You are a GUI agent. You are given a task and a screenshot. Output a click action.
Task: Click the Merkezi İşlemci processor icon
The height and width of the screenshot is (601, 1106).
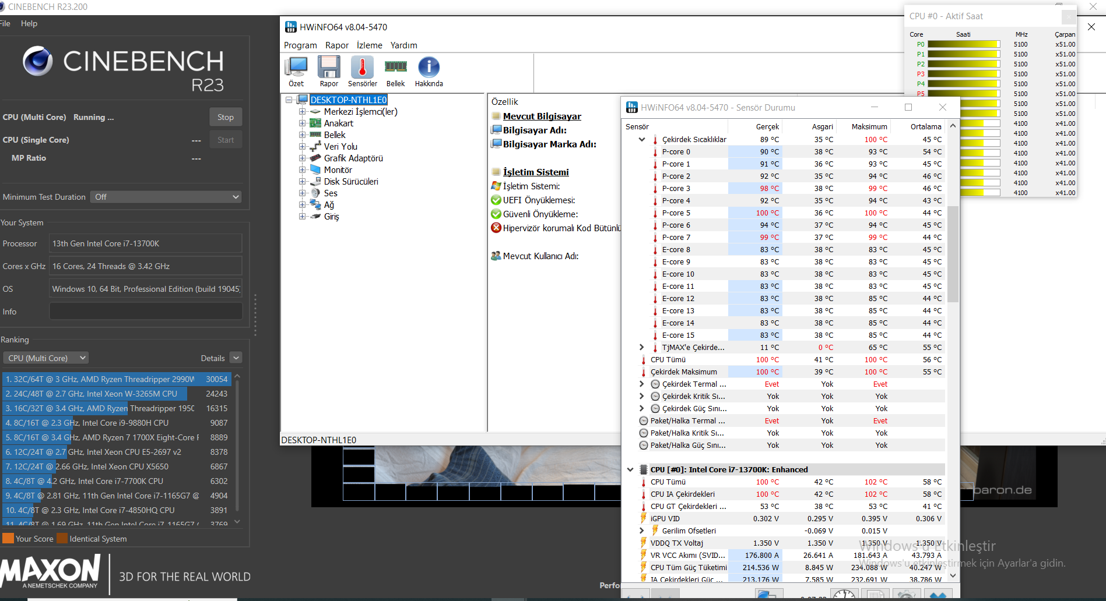(315, 112)
